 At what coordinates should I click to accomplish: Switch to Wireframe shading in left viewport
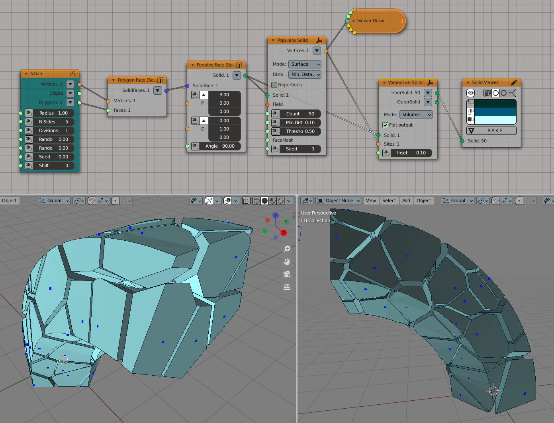pyautogui.click(x=257, y=201)
